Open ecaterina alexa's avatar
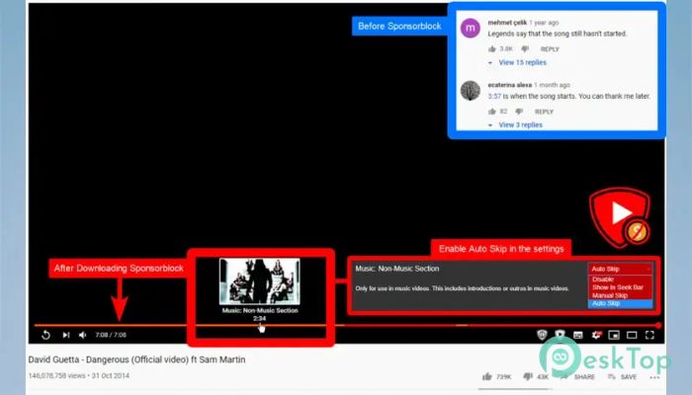692x395 pixels. pos(471,91)
